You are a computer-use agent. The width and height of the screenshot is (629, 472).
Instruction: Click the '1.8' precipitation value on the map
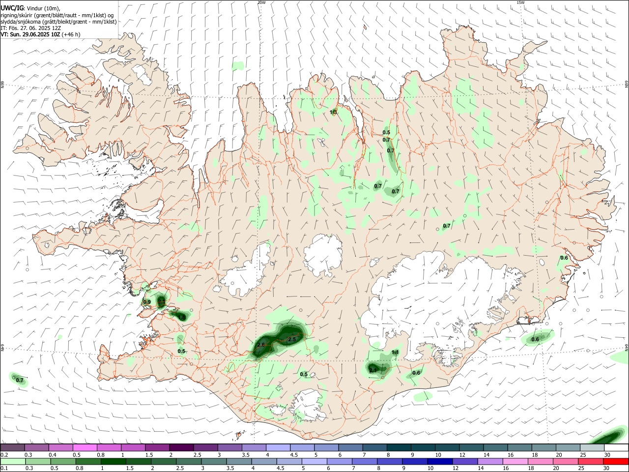pos(182,318)
